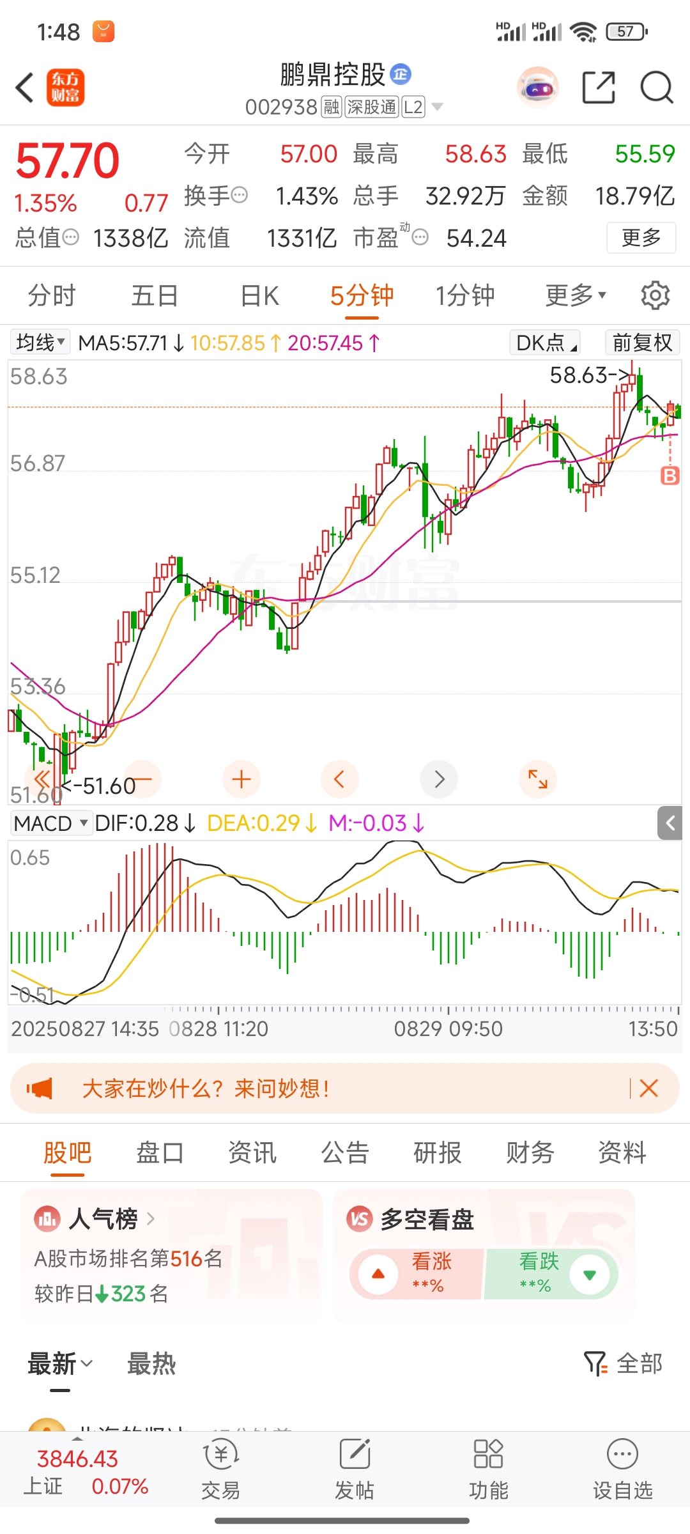Open the search magnifier icon
This screenshot has height=1534, width=690.
(656, 88)
